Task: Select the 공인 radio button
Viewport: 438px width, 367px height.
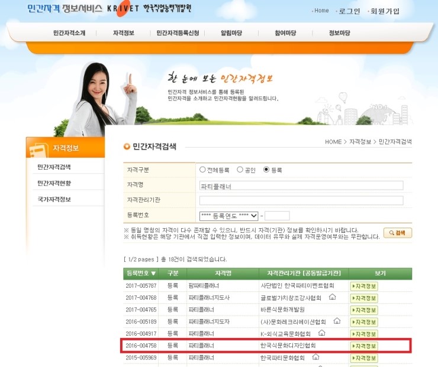Action: pyautogui.click(x=240, y=170)
